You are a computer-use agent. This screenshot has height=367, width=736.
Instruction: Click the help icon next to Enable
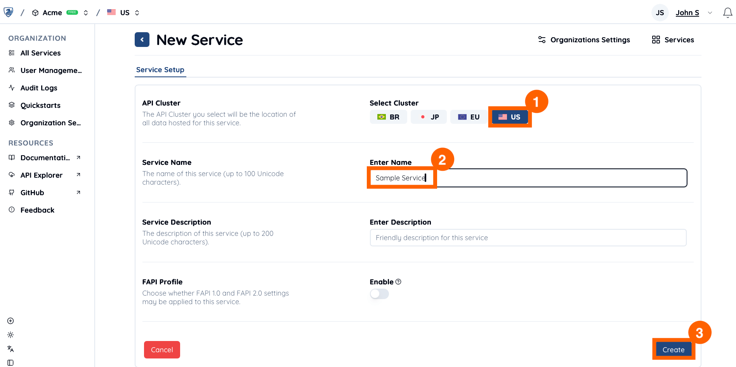point(398,282)
